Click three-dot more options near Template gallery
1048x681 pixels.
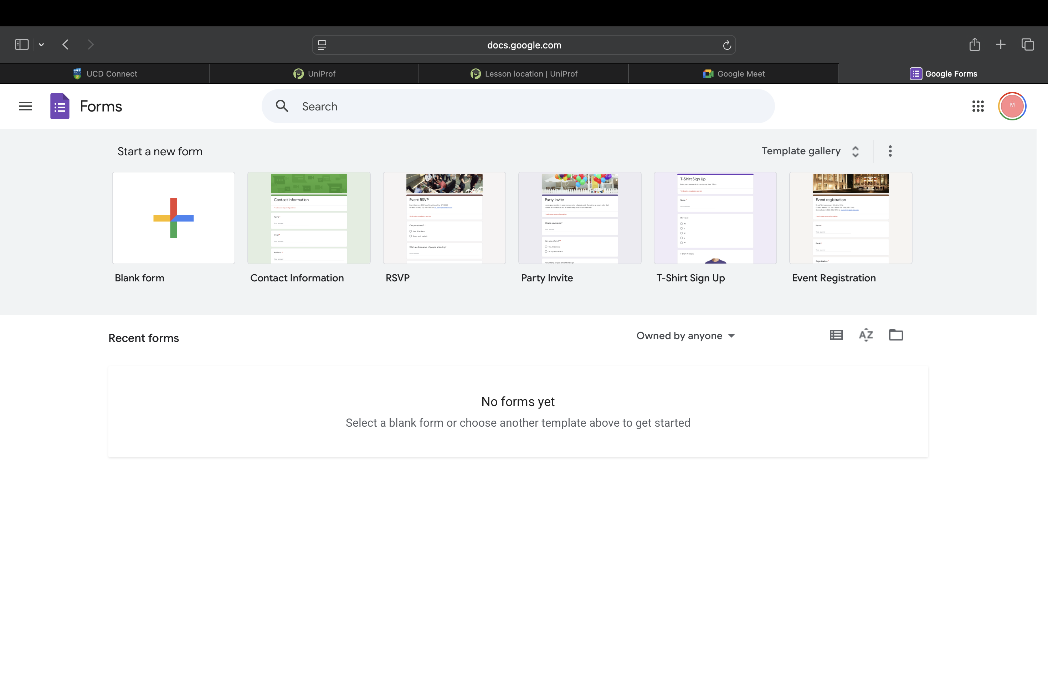coord(890,151)
